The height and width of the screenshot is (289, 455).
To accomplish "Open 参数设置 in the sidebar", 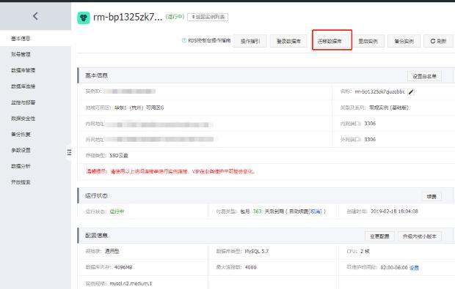I will pyautogui.click(x=21, y=150).
